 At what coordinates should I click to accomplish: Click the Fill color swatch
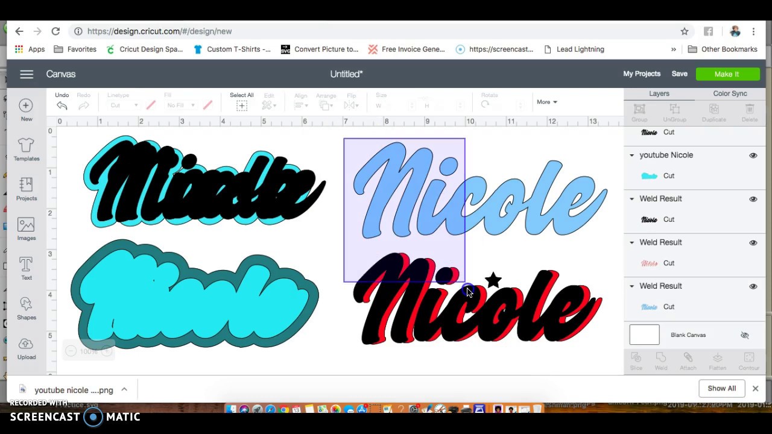207,105
